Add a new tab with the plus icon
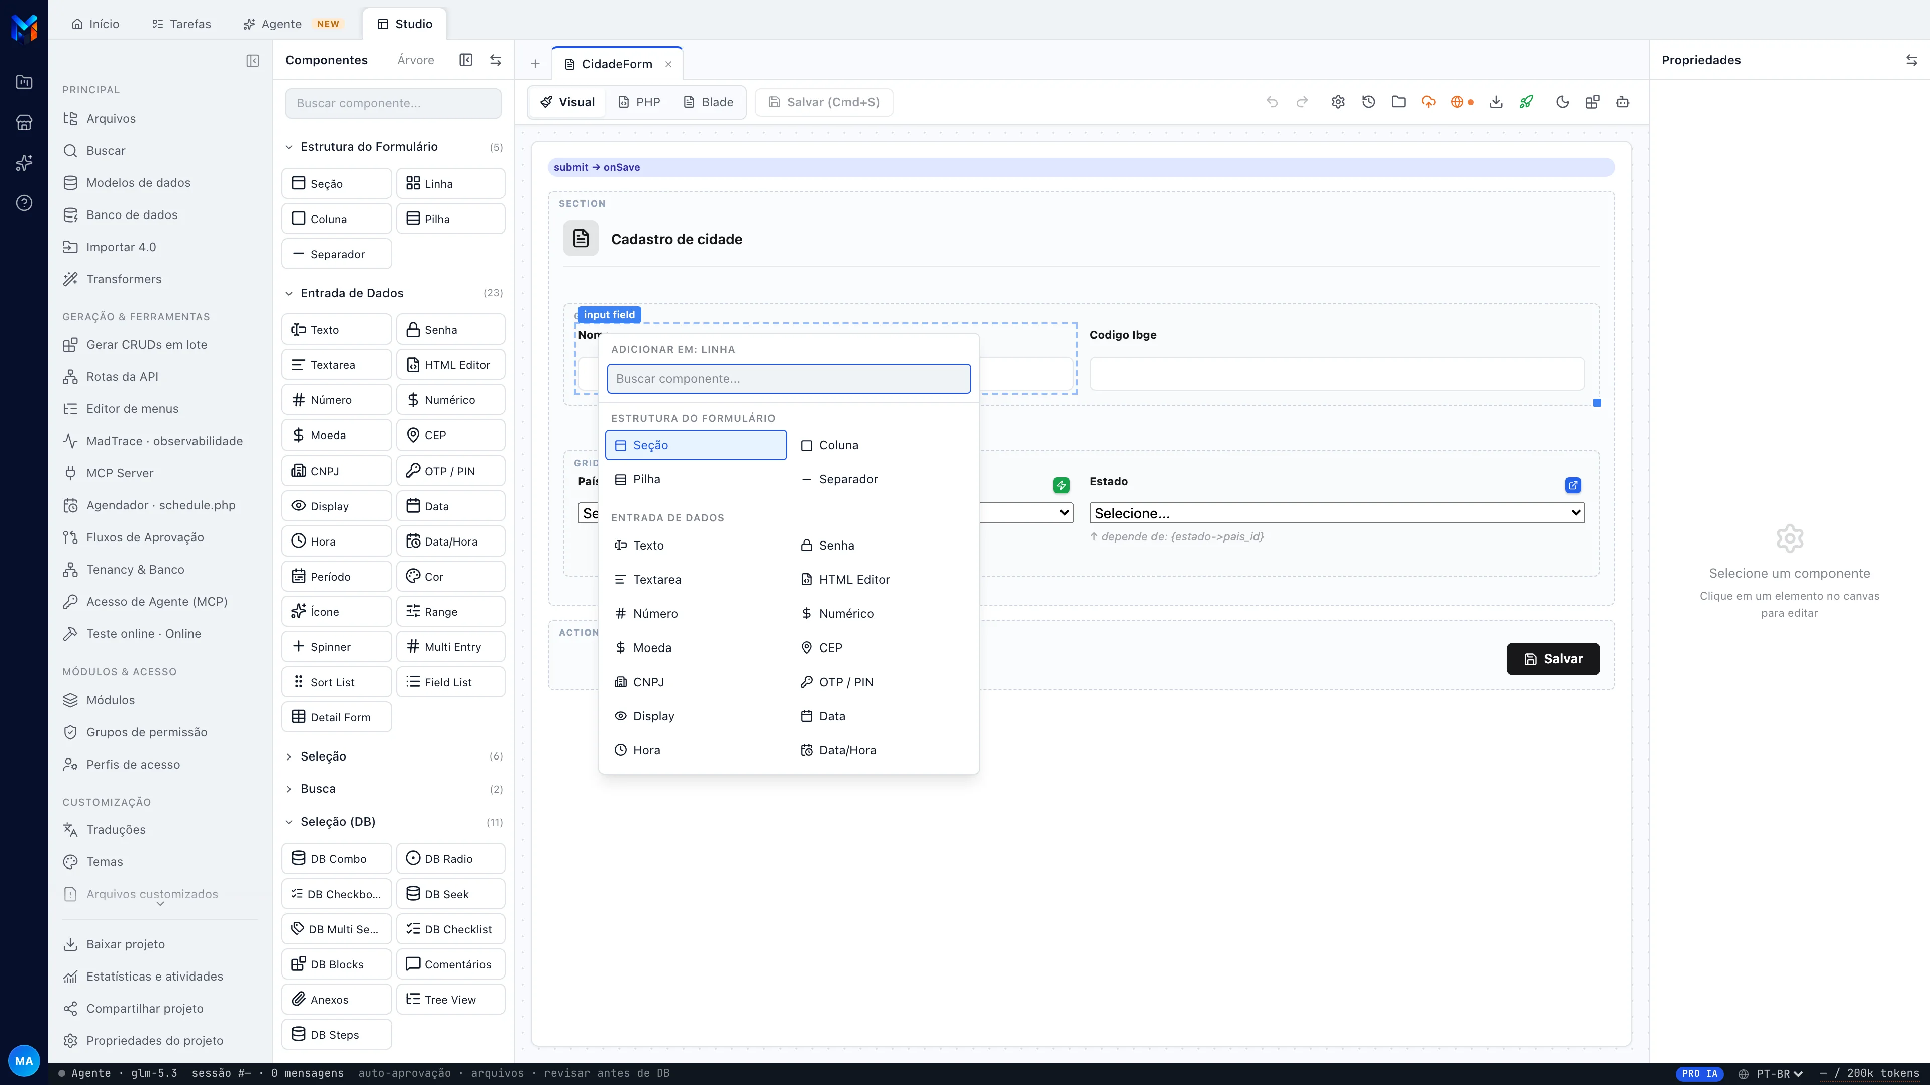Viewport: 1930px width, 1085px height. click(535, 64)
